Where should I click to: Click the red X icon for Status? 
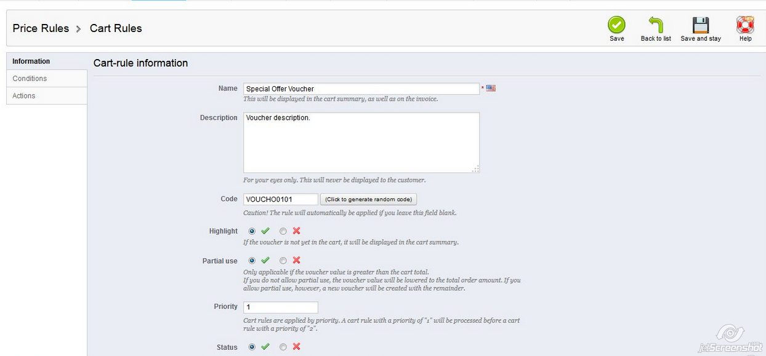[x=296, y=347]
